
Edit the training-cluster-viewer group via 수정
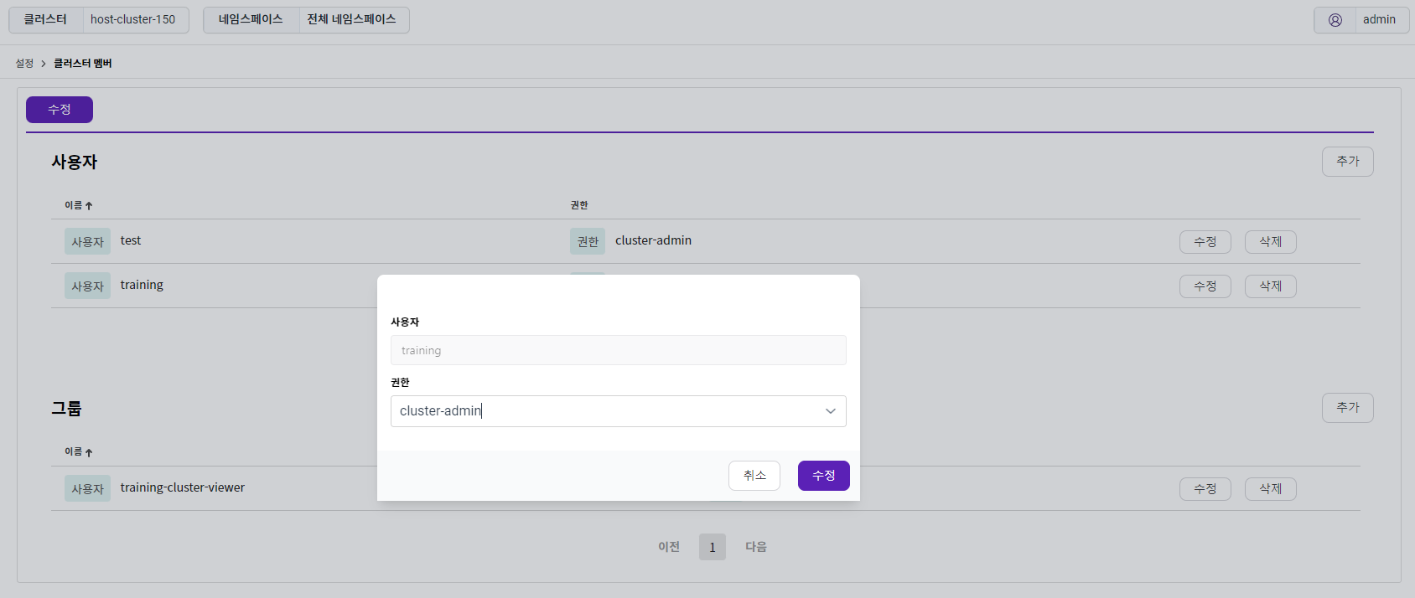pyautogui.click(x=1205, y=489)
